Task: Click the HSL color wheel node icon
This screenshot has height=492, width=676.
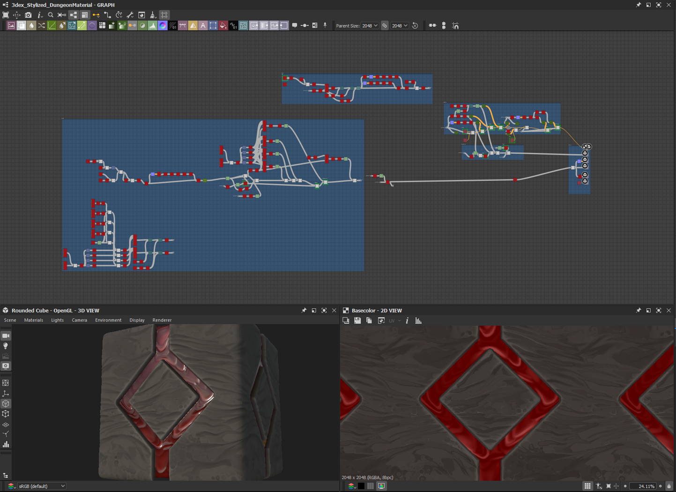Action: point(163,26)
